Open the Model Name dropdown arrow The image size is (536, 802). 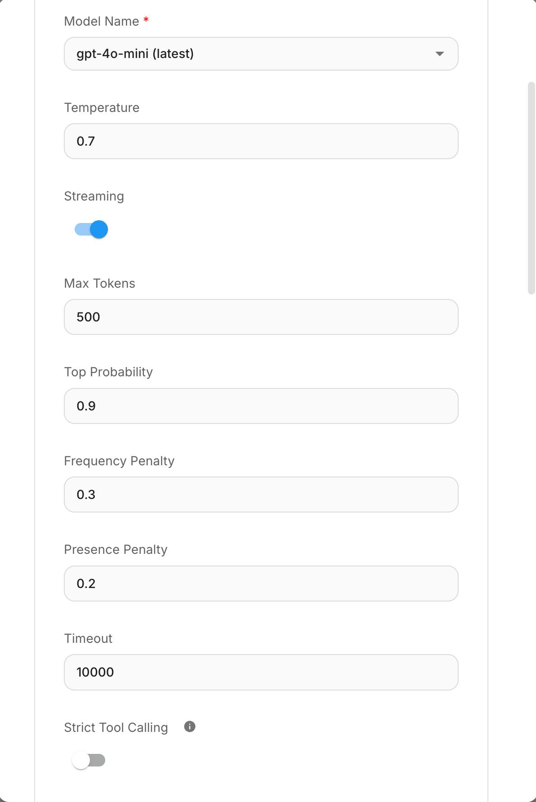439,54
